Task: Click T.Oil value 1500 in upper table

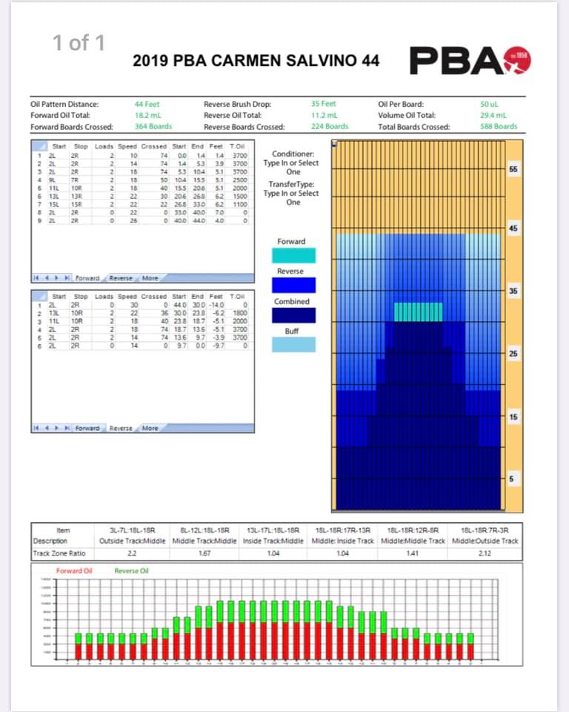Action: point(239,196)
